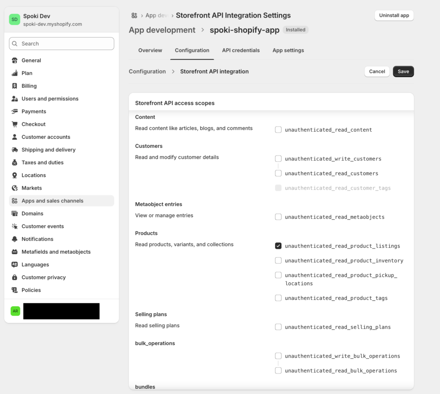Enable unauthenticated_read_content checkbox

[278, 129]
